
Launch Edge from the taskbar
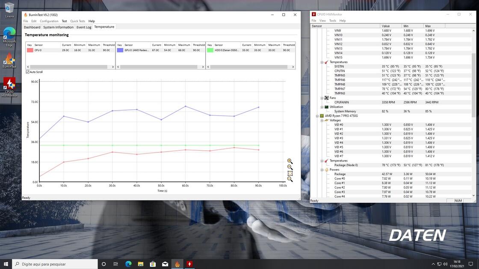128,264
